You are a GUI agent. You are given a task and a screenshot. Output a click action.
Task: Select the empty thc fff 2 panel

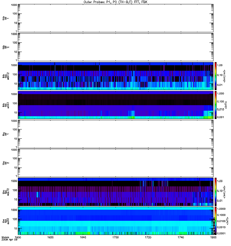[x=115, y=163]
